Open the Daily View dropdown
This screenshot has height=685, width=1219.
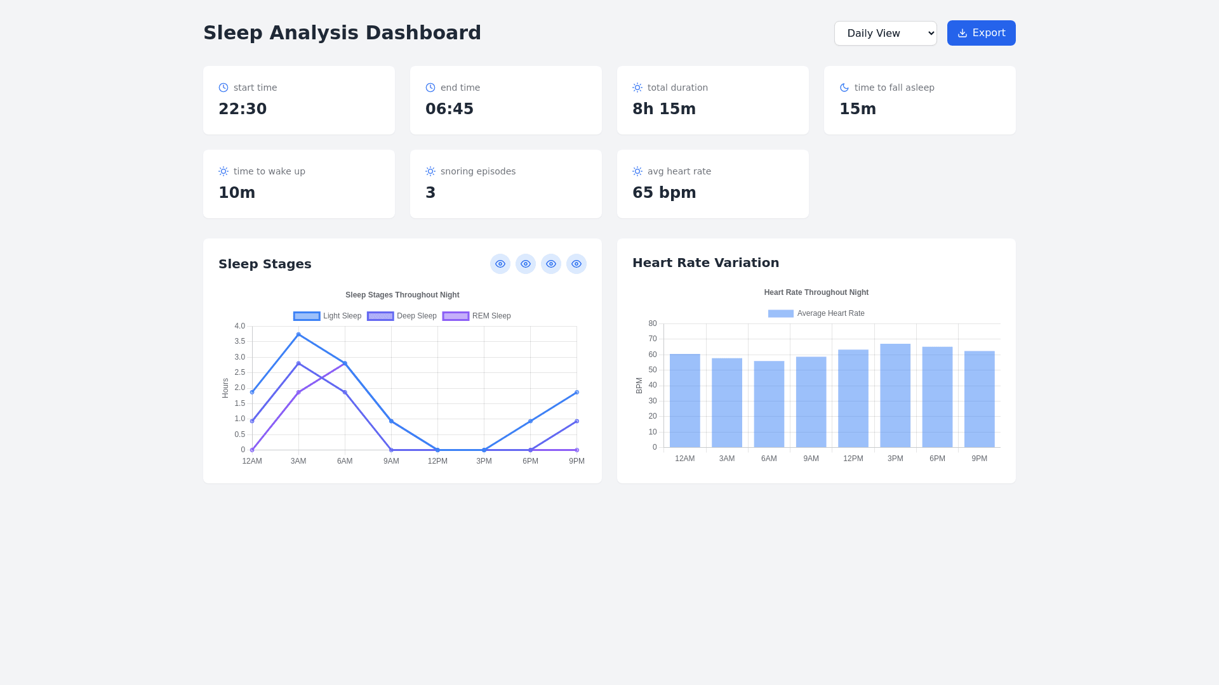pyautogui.click(x=885, y=33)
